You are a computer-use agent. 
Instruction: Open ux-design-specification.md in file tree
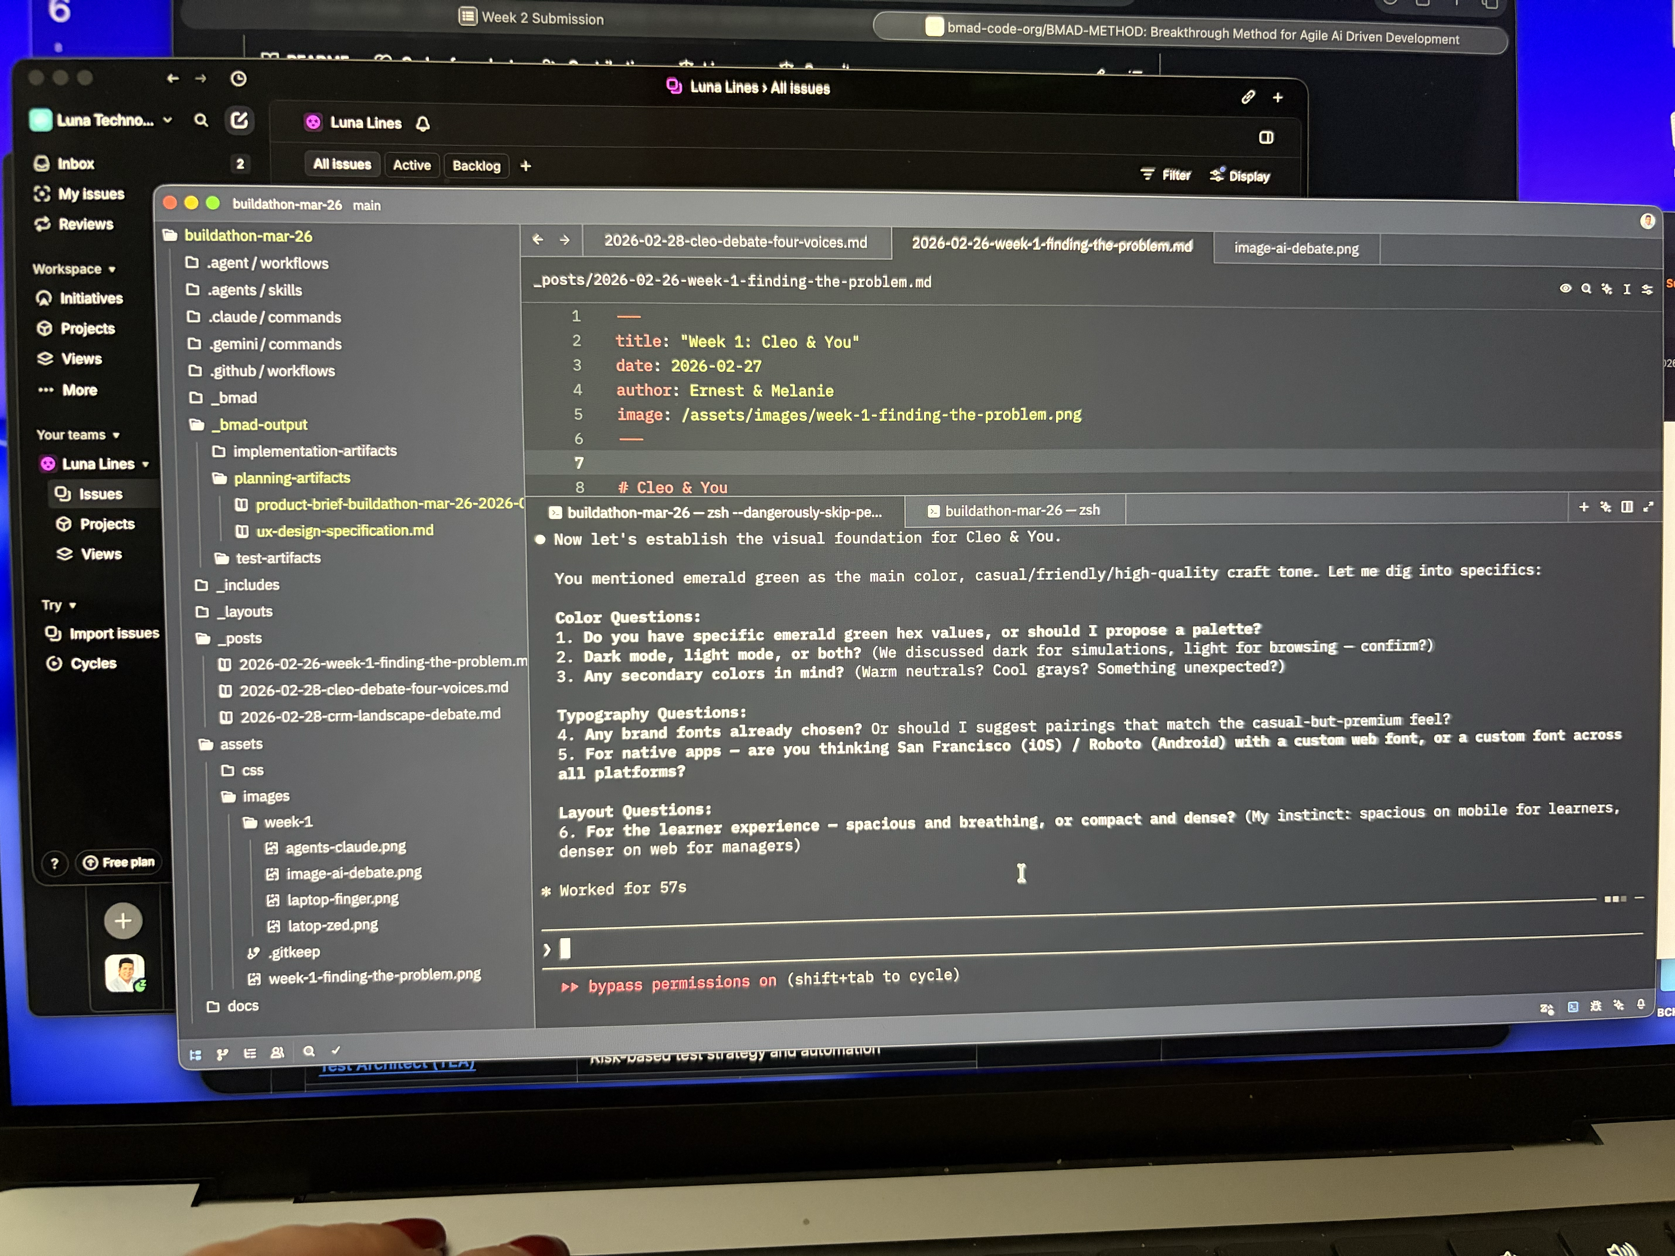click(x=344, y=531)
